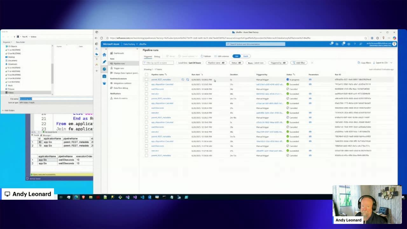The width and height of the screenshot is (407, 229).
Task: Tick the select-all checkbox in table header
Action: tap(146, 74)
